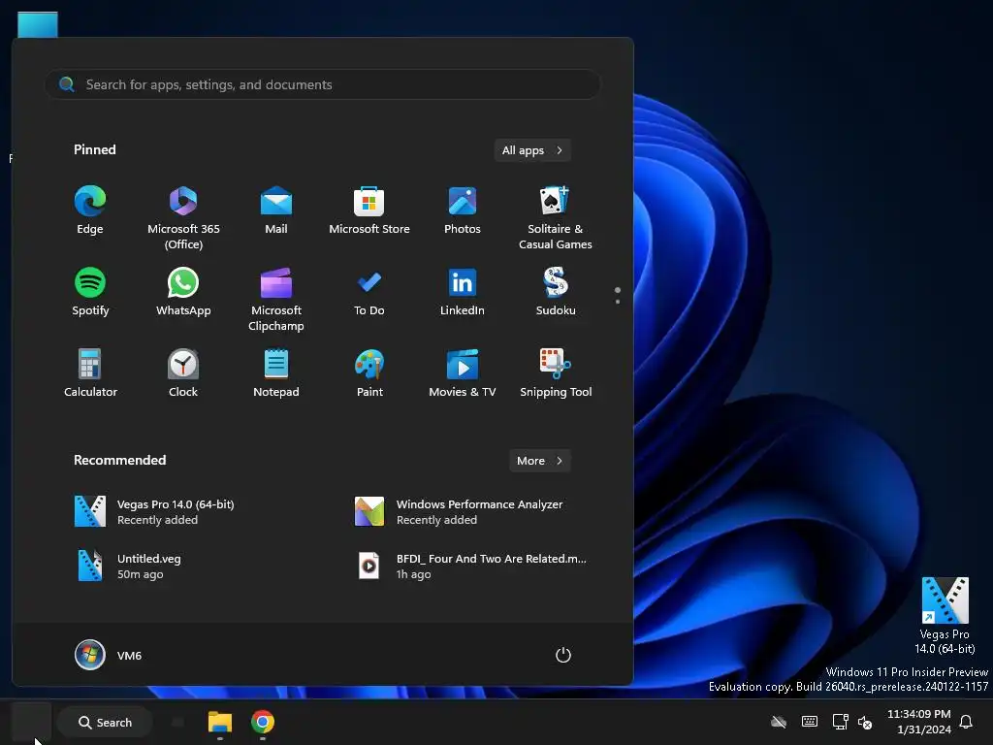Open Solitaire & Casual Games
Image resolution: width=993 pixels, height=745 pixels.
click(x=556, y=218)
